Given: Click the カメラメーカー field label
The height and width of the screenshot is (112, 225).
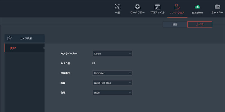Looking at the screenshot, I should (69, 53).
